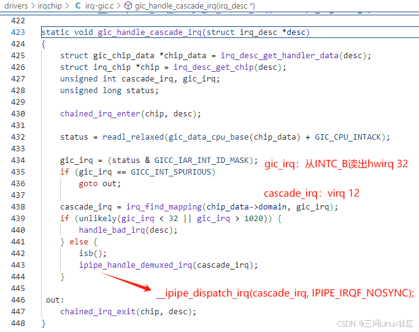
Task: Click GICC_INT_SPURIOUS constant
Action: (x=171, y=172)
